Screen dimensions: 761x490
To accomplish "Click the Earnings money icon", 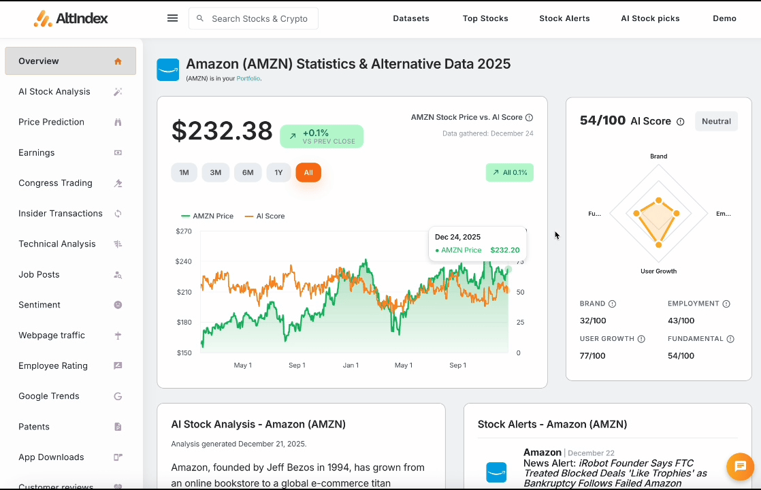I will tap(118, 153).
